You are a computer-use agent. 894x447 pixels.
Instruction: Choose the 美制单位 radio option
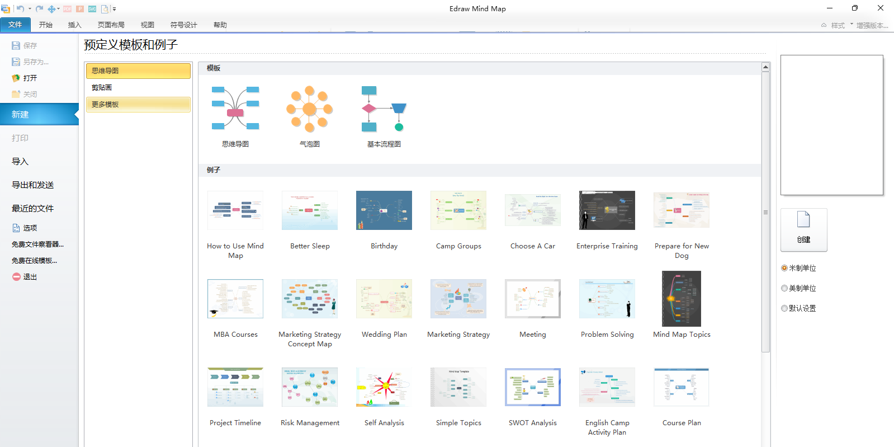tap(784, 288)
